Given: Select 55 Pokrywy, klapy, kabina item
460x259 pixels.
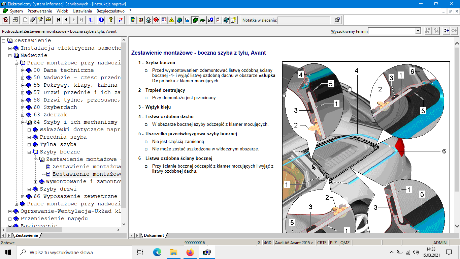Looking at the screenshot, I should pyautogui.click(x=75, y=85).
